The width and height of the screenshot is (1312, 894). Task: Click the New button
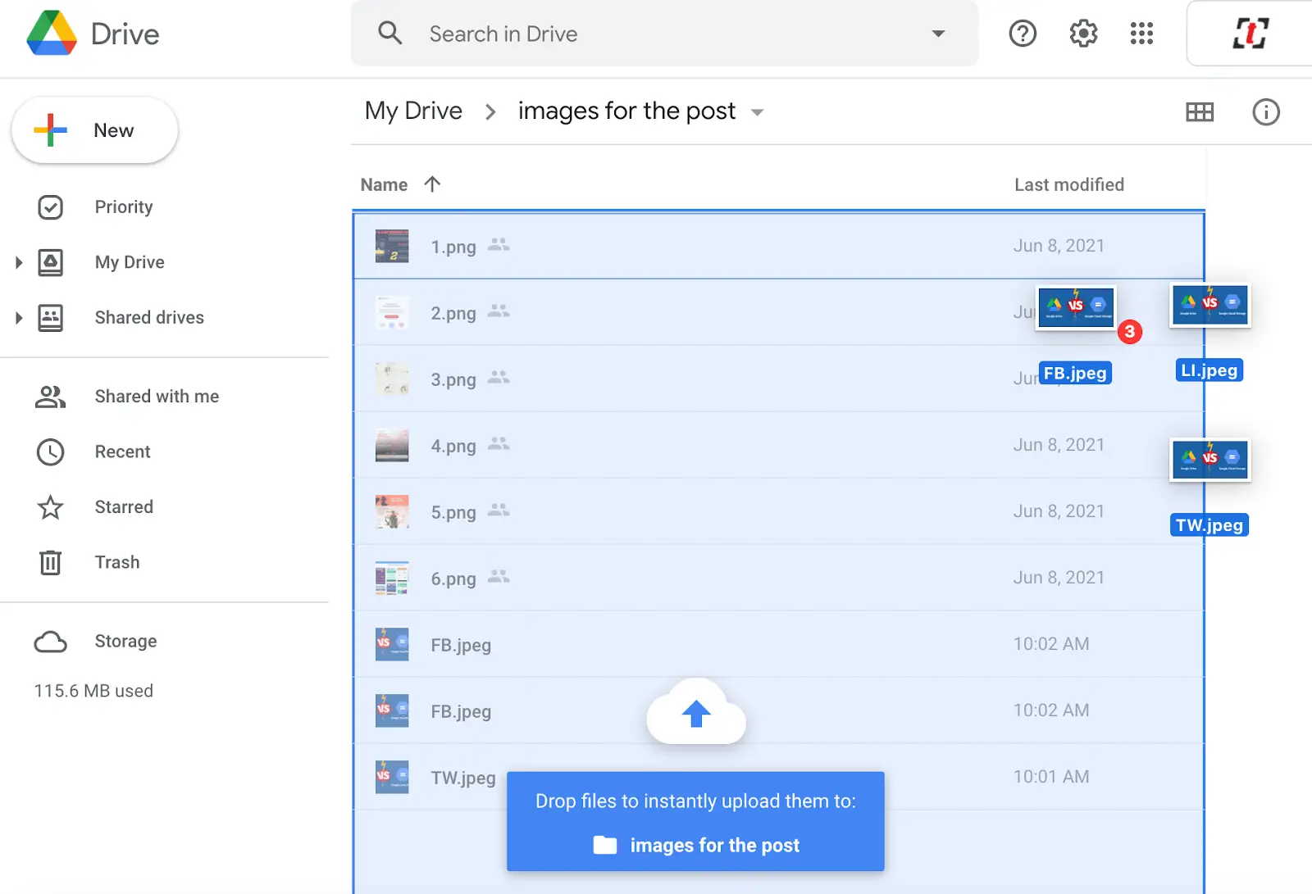94,129
